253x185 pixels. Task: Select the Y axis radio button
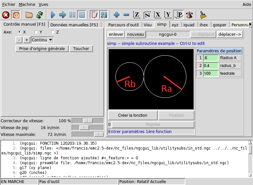36,32
